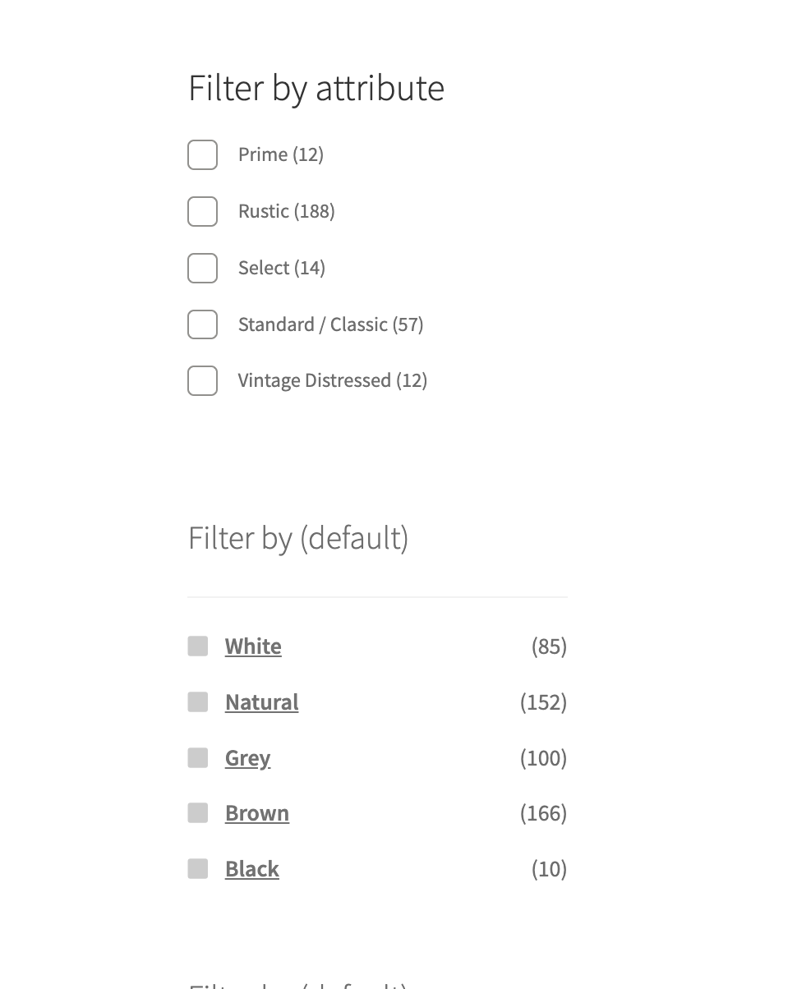Filter products by Natural link
The width and height of the screenshot is (797, 989).
[x=261, y=702]
